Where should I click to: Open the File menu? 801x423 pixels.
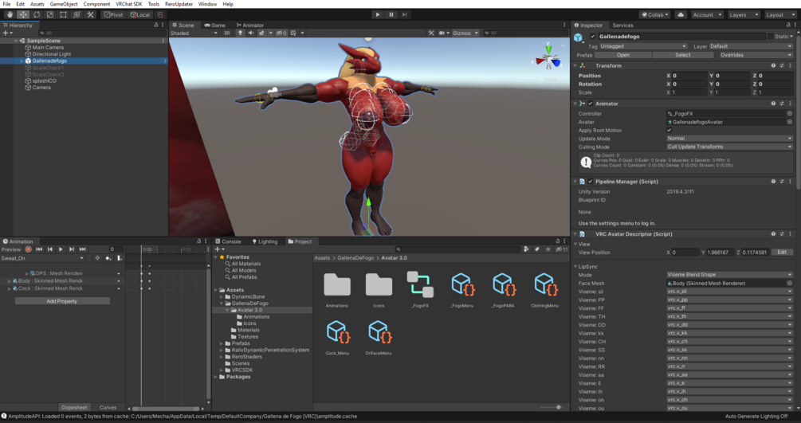pyautogui.click(x=6, y=4)
